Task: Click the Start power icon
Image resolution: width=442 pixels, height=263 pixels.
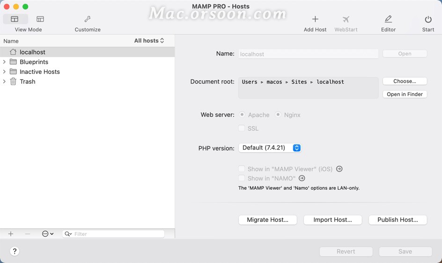Action: [x=428, y=19]
